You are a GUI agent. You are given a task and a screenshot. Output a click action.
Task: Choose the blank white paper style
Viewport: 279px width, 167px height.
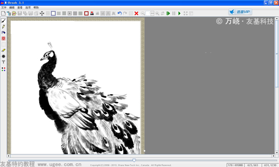point(53,13)
